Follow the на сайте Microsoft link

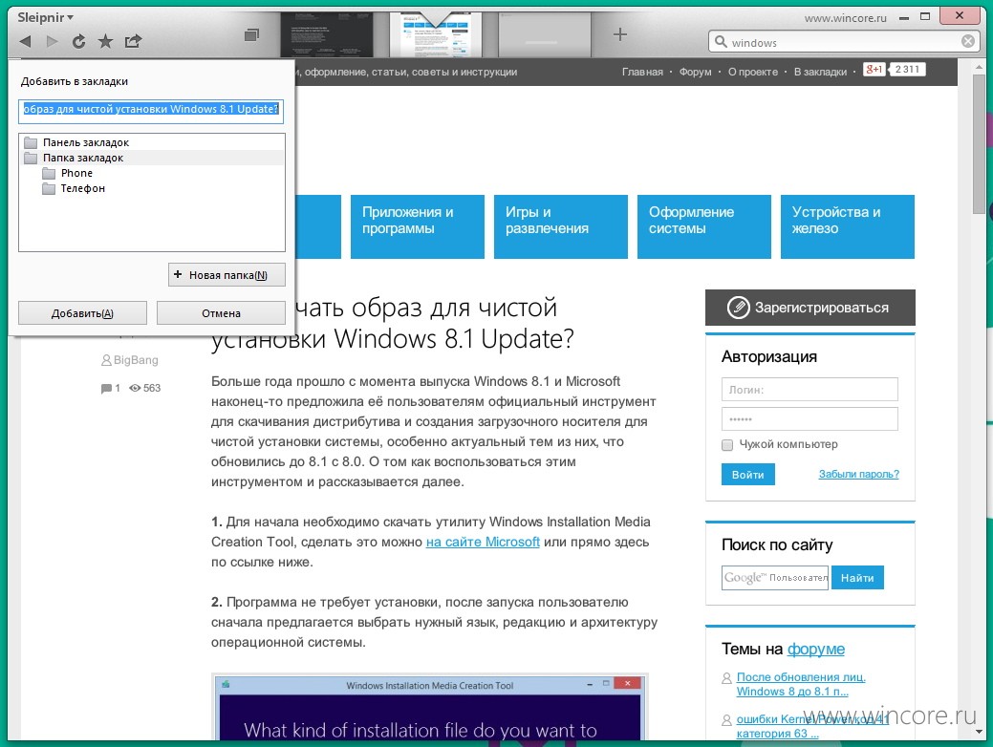coord(483,542)
